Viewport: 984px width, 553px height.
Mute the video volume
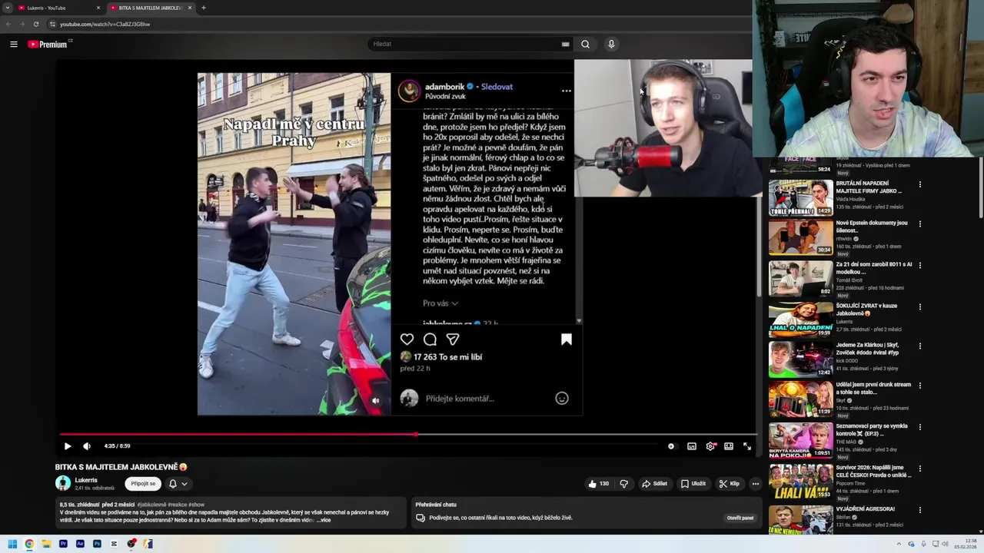click(x=87, y=446)
